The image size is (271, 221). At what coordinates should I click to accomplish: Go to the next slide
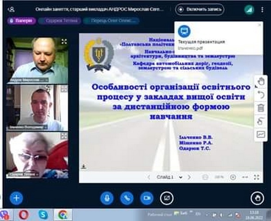pyautogui.click(x=189, y=177)
